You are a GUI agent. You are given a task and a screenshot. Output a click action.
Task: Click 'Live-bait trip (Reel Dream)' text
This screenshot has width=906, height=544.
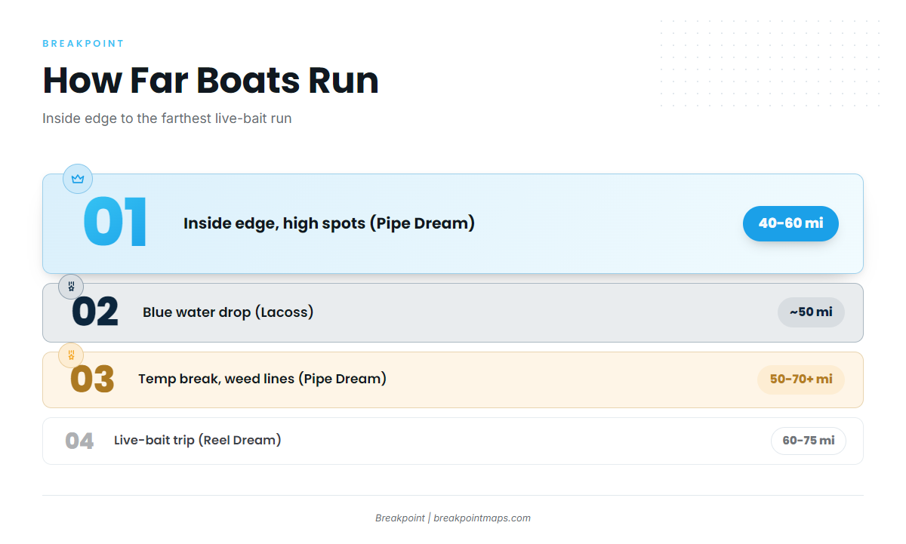[x=197, y=440]
